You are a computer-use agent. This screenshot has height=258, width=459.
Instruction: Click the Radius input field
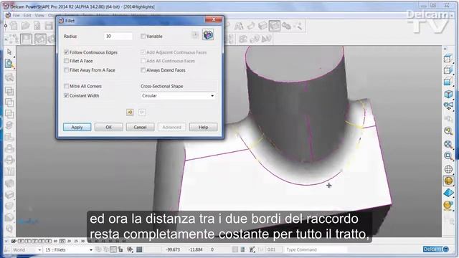pos(118,36)
